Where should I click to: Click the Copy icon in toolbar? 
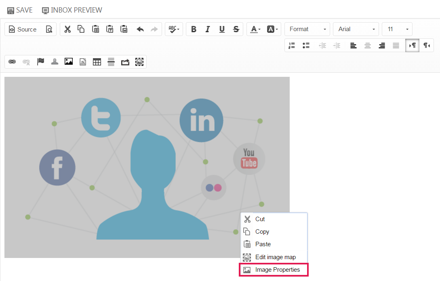81,29
